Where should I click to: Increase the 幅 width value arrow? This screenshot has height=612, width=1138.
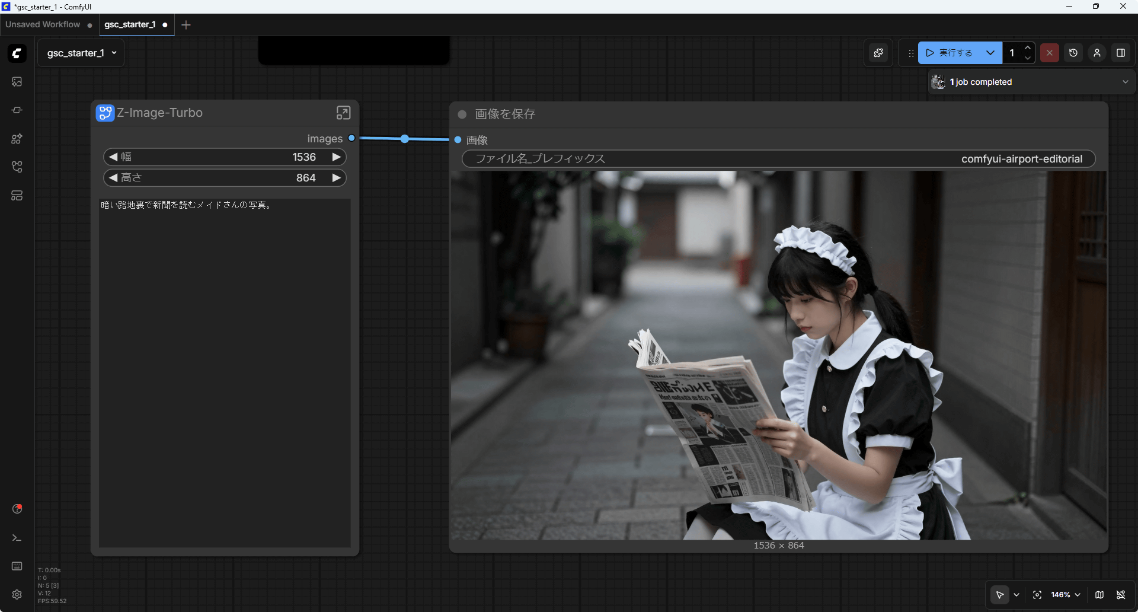click(336, 157)
